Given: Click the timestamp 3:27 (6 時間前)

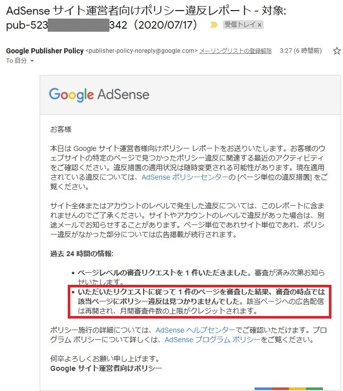Looking at the screenshot, I should 301,51.
